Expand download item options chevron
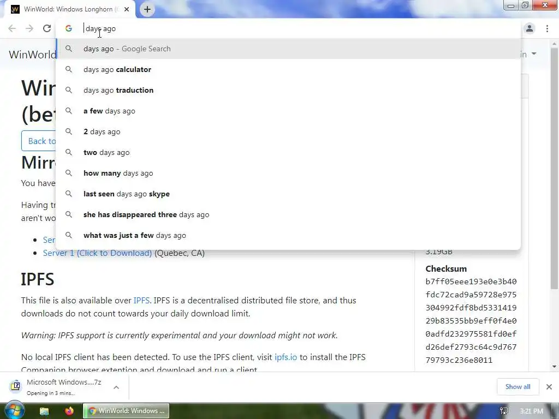Screen dimensions: 559x419 tap(116, 387)
